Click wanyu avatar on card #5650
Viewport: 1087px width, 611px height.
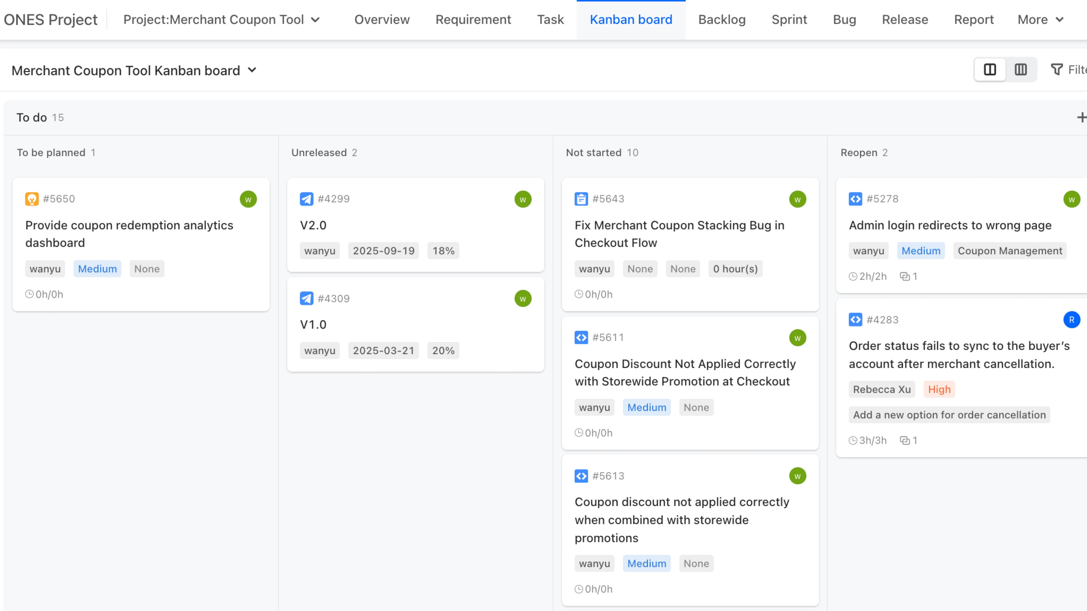248,199
